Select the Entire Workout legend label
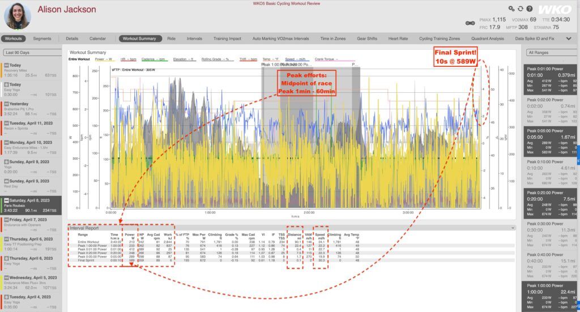Image resolution: width=580 pixels, height=312 pixels. [x=79, y=59]
